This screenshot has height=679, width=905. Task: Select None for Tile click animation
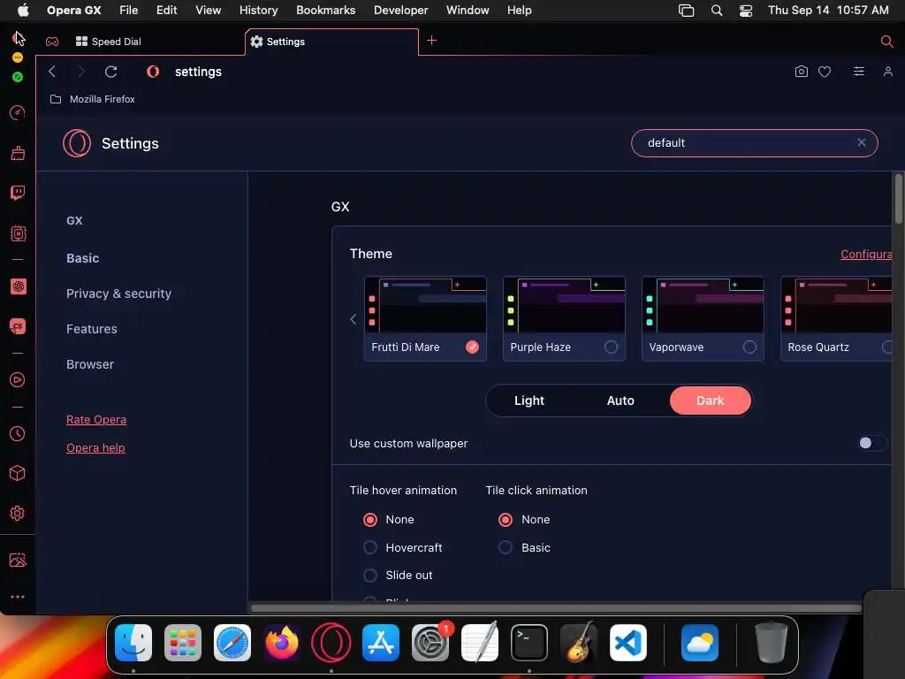point(506,520)
